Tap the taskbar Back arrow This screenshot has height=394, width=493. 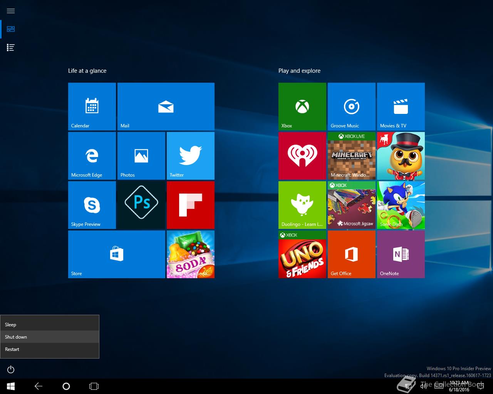point(39,386)
